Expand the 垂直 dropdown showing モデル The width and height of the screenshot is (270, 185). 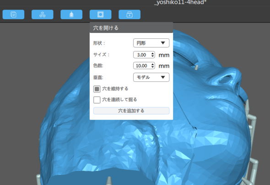pyautogui.click(x=151, y=77)
